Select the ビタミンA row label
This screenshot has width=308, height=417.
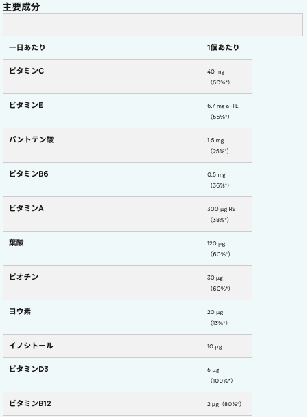pyautogui.click(x=26, y=208)
